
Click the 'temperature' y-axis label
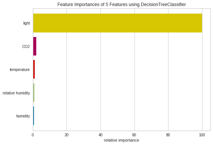[20, 69]
